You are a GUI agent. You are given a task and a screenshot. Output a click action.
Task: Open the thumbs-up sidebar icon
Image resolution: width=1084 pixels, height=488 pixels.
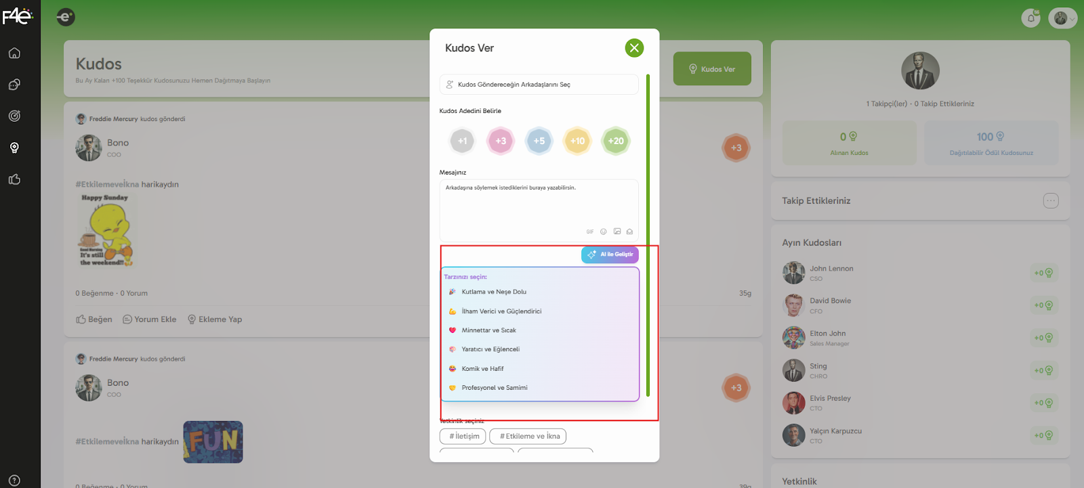point(14,179)
